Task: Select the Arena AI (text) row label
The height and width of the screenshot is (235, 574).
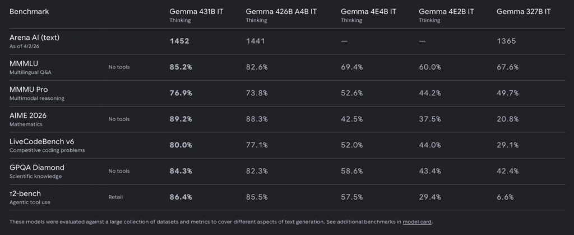Action: tap(35, 38)
